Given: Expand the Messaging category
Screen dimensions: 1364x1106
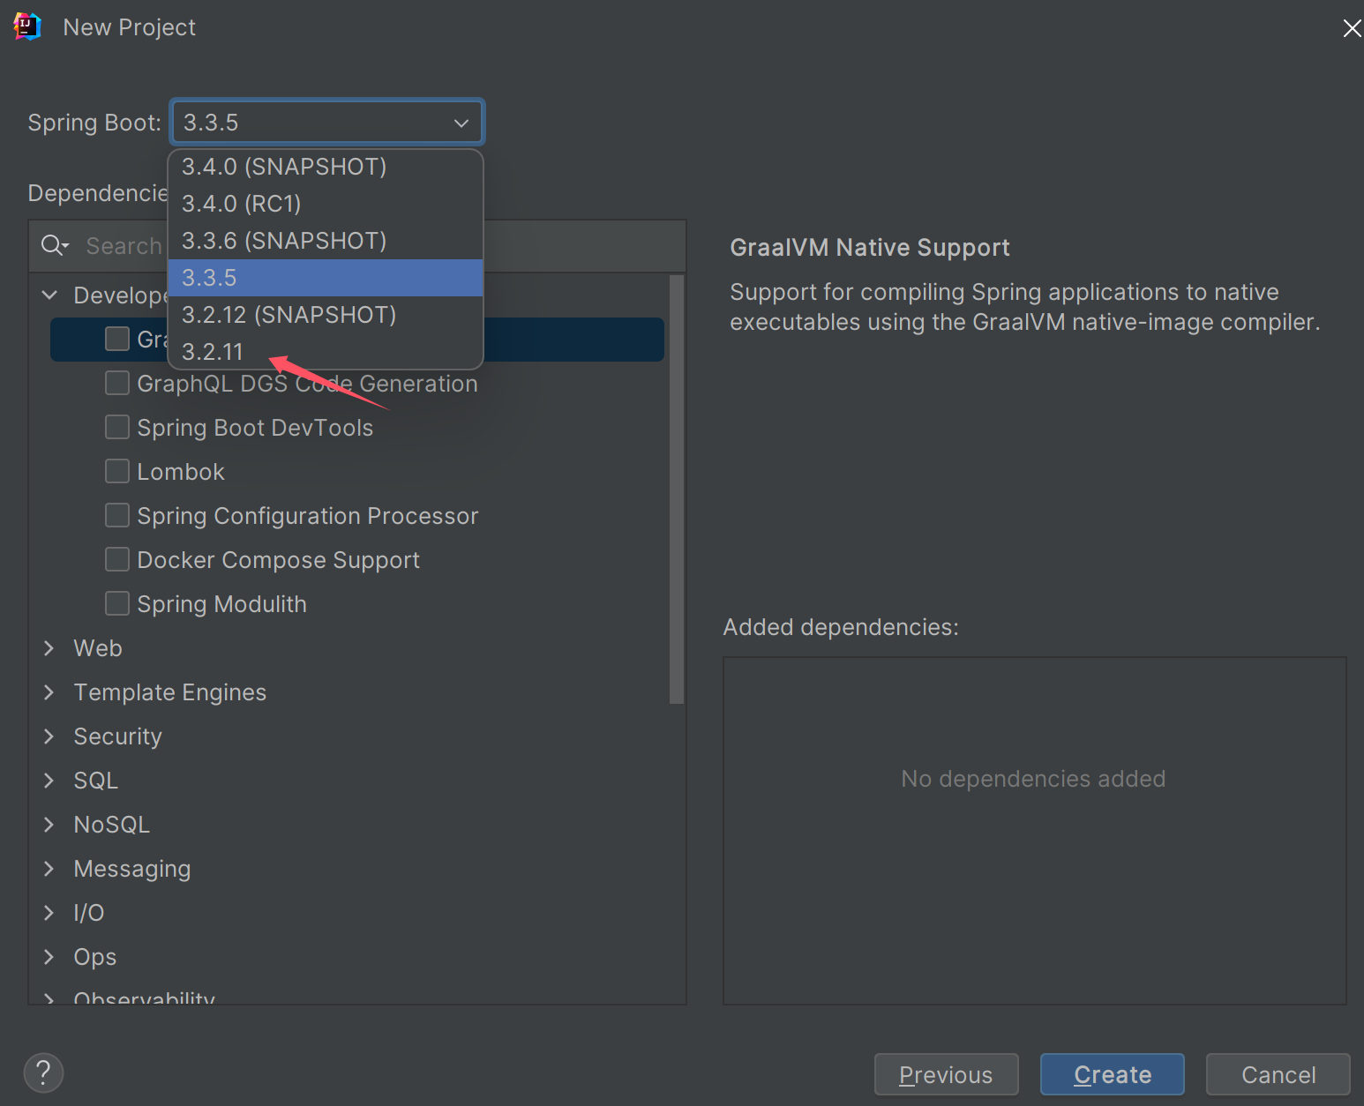Looking at the screenshot, I should pos(49,869).
